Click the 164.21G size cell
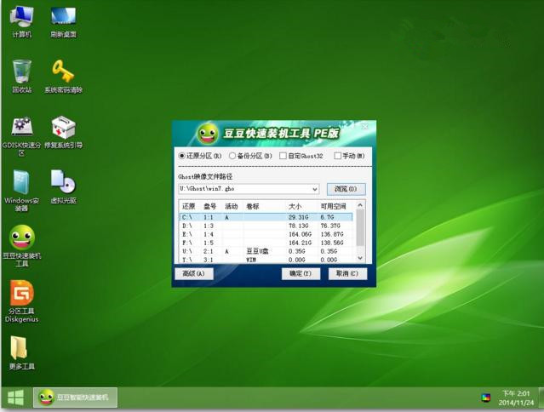The width and height of the screenshot is (544, 412). pos(301,243)
